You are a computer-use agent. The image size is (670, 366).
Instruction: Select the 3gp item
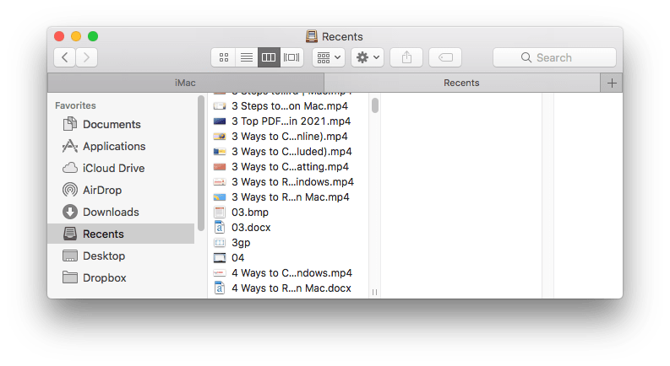pos(287,243)
